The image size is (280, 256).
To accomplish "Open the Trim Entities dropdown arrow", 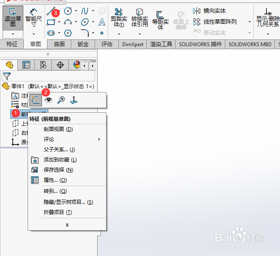I will 119,34.
